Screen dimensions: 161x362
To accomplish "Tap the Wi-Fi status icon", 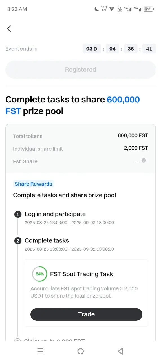I will 112,9.
